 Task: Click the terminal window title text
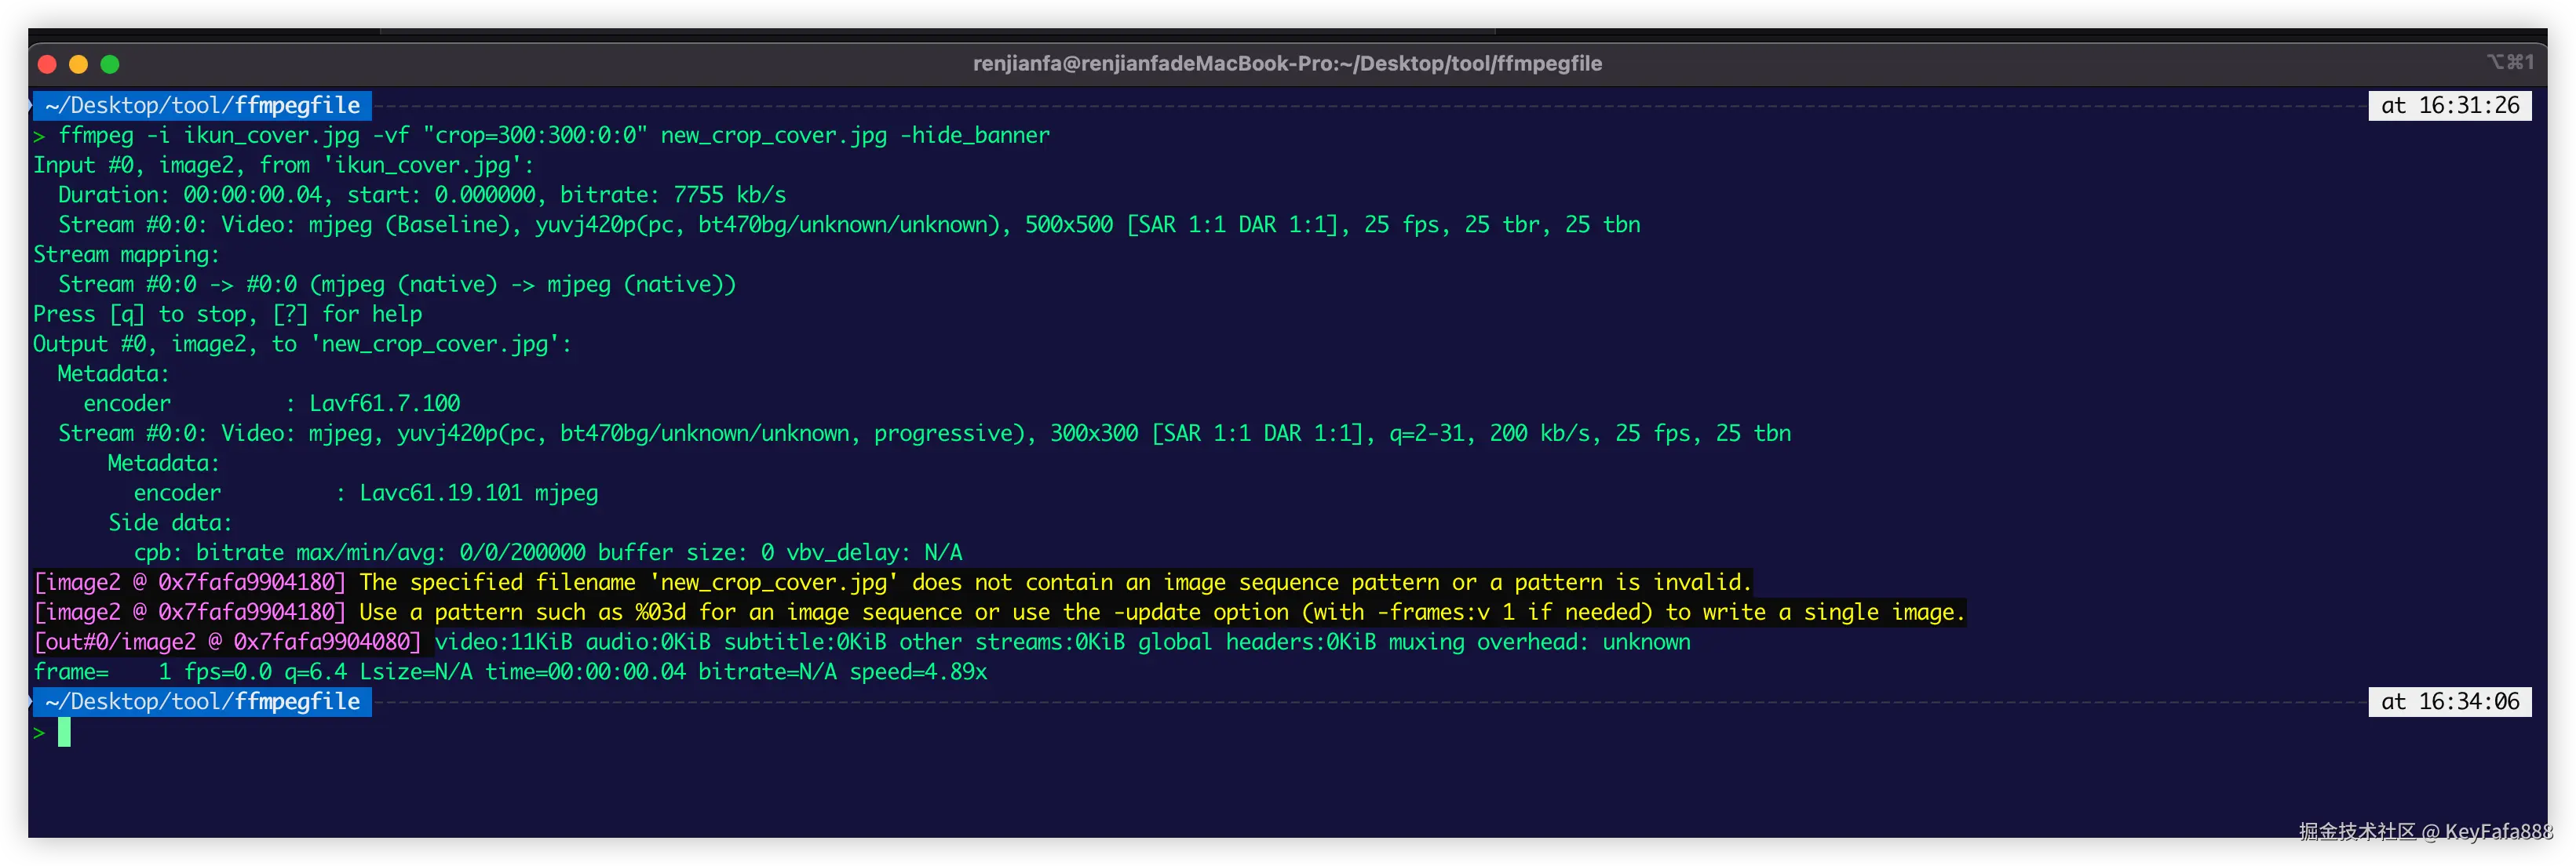(1287, 64)
